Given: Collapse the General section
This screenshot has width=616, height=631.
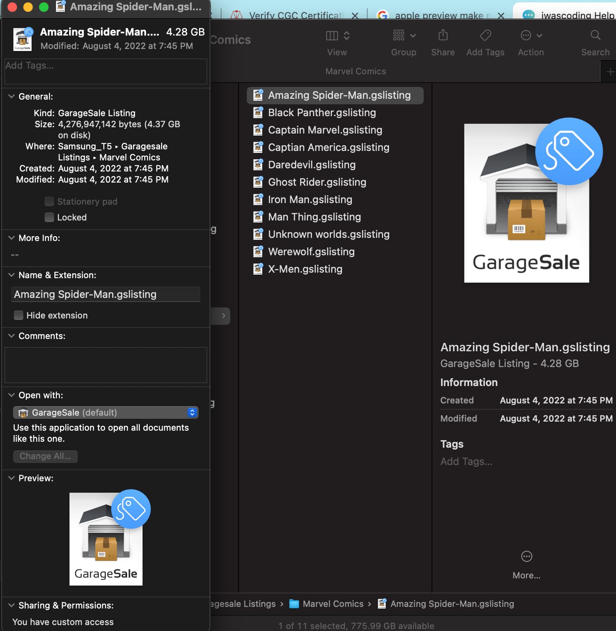Looking at the screenshot, I should coord(11,96).
